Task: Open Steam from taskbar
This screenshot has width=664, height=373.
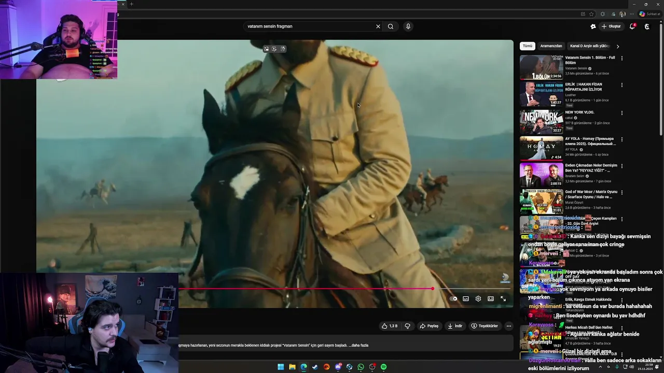Action: coord(315,367)
